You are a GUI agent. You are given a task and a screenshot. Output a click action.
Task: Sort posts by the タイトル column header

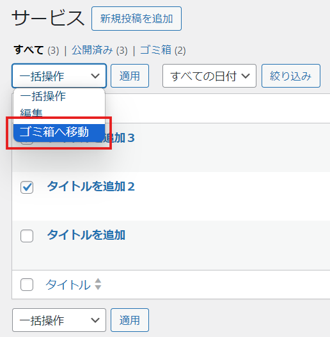click(68, 285)
